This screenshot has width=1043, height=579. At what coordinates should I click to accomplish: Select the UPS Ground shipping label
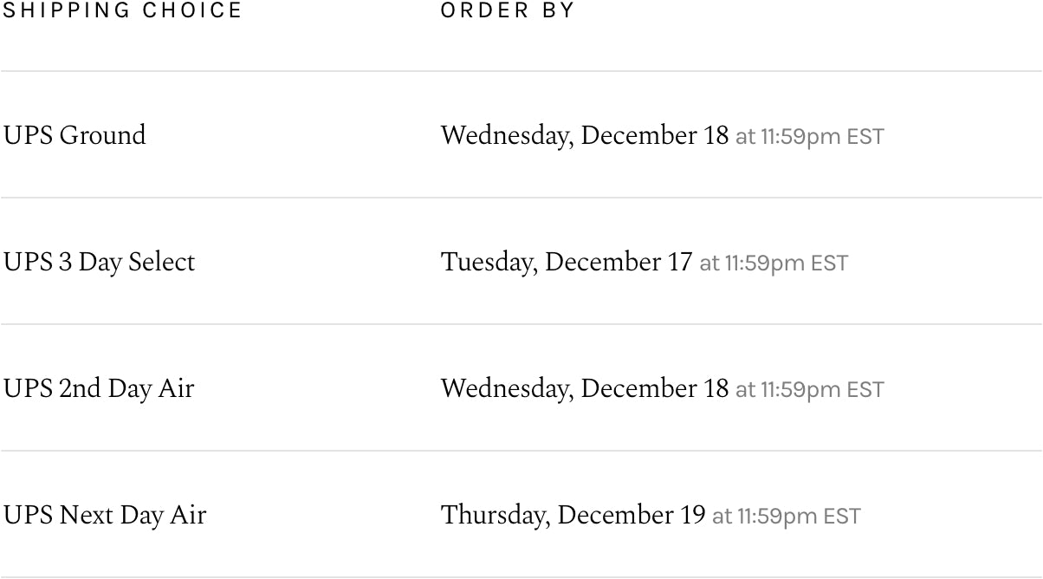click(74, 135)
